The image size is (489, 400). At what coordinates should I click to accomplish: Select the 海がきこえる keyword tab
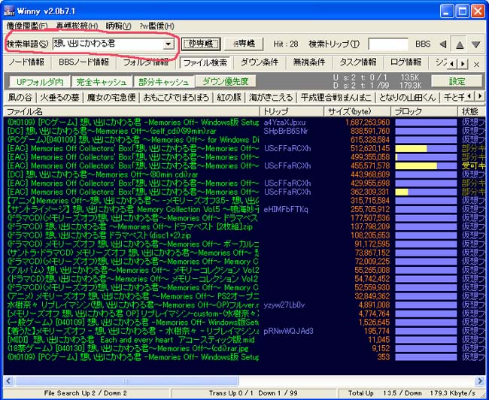[x=271, y=98]
